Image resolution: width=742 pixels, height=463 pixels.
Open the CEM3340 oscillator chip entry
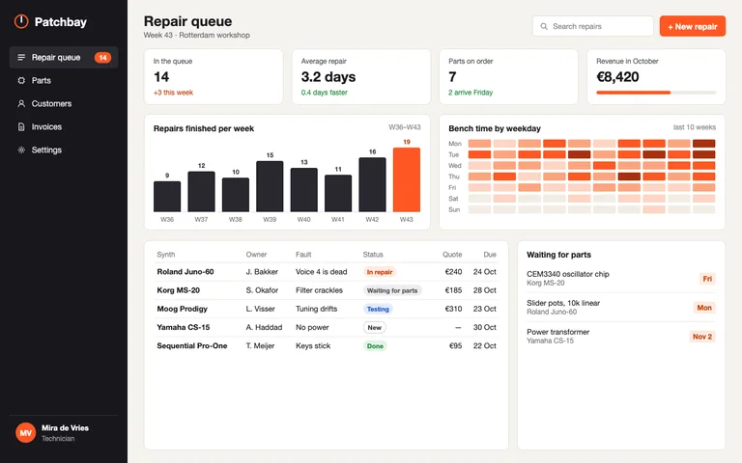(621, 278)
